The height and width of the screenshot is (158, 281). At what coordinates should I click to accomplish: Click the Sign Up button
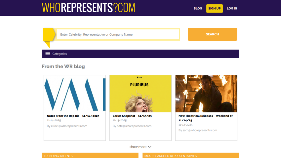tap(214, 8)
